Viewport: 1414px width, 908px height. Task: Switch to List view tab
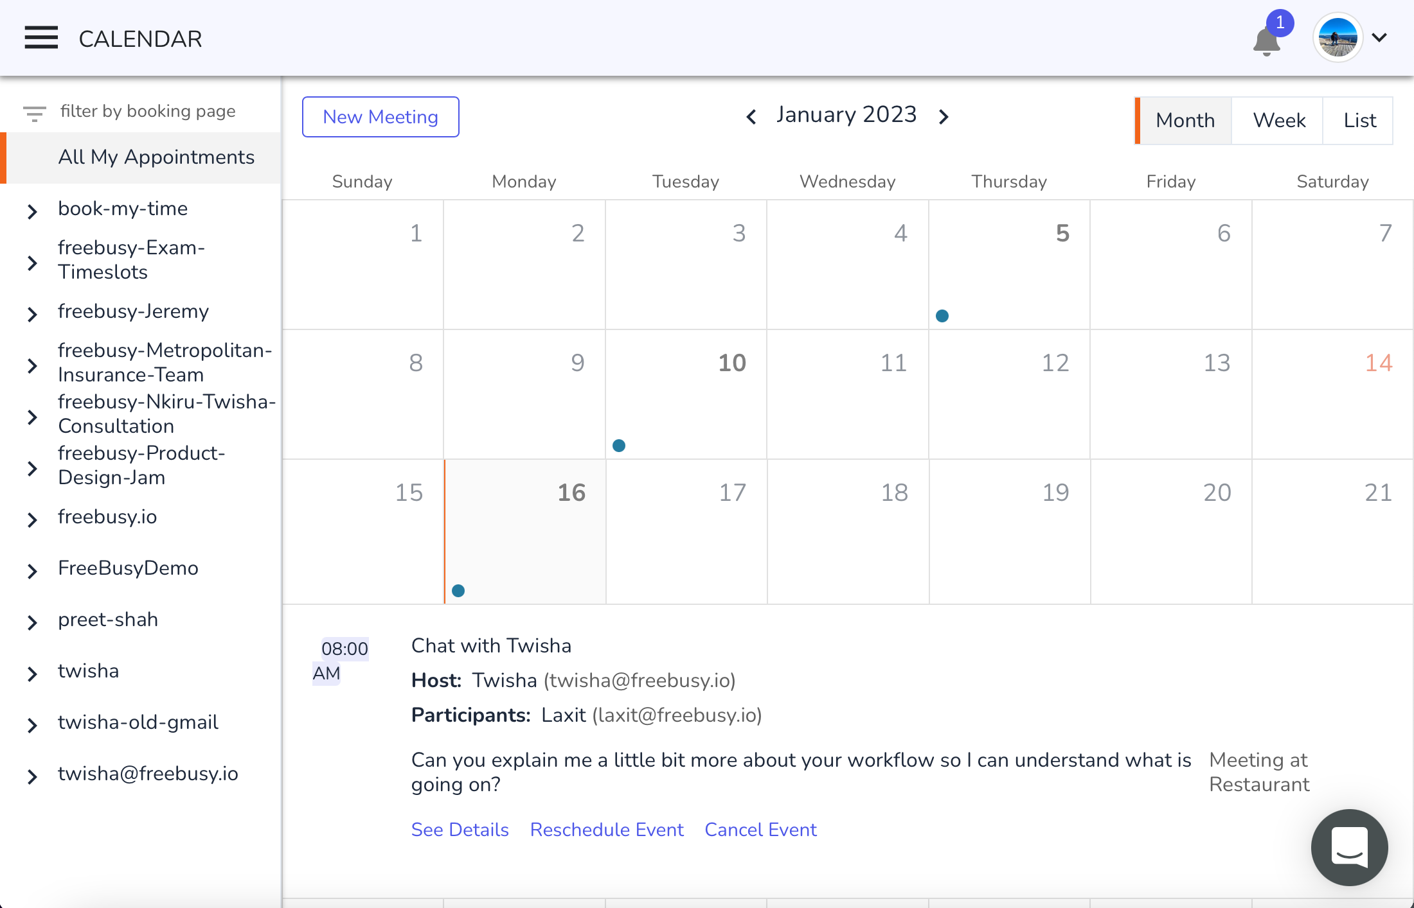tap(1359, 120)
